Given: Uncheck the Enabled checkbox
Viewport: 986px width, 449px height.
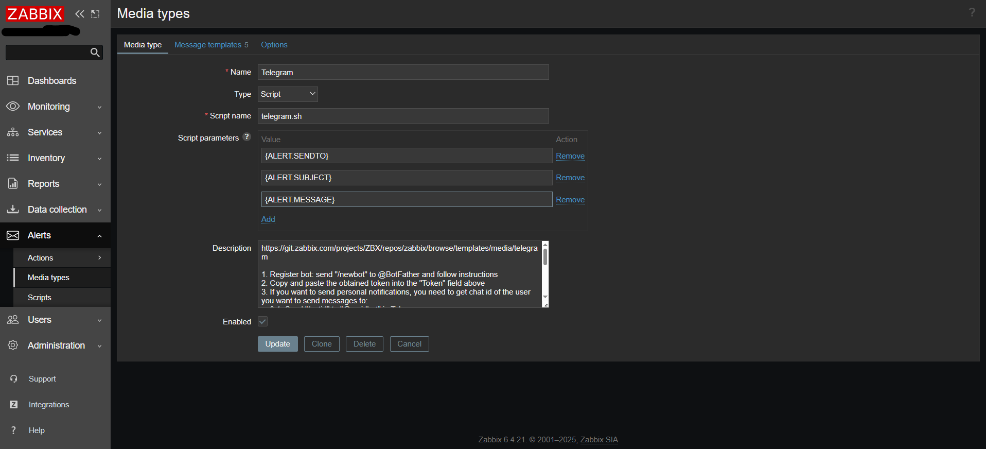Looking at the screenshot, I should [x=262, y=322].
